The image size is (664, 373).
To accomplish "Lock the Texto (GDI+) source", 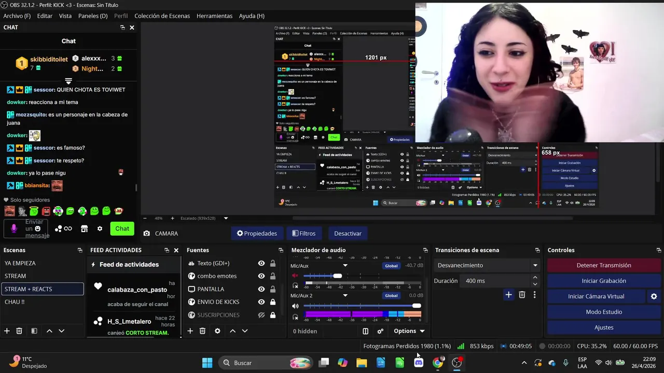I will [273, 263].
